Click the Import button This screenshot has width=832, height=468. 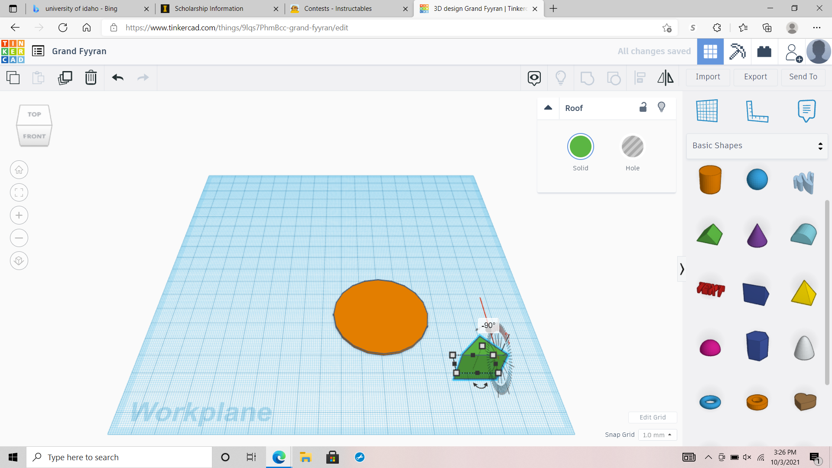(x=708, y=77)
